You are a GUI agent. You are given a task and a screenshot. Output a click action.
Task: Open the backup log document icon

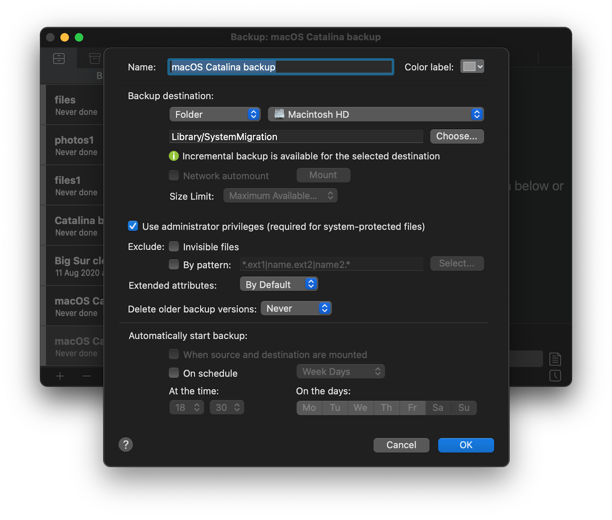pyautogui.click(x=555, y=359)
